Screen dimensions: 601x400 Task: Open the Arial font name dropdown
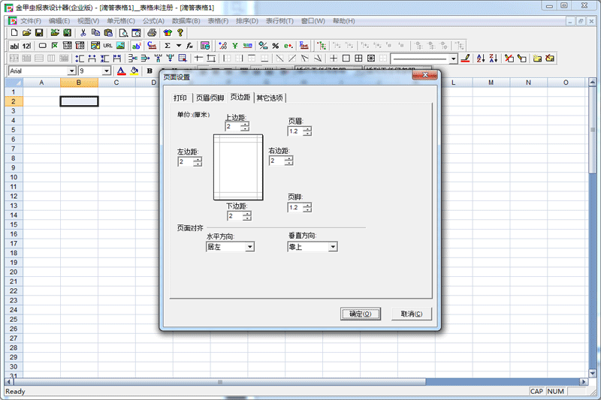(x=71, y=71)
